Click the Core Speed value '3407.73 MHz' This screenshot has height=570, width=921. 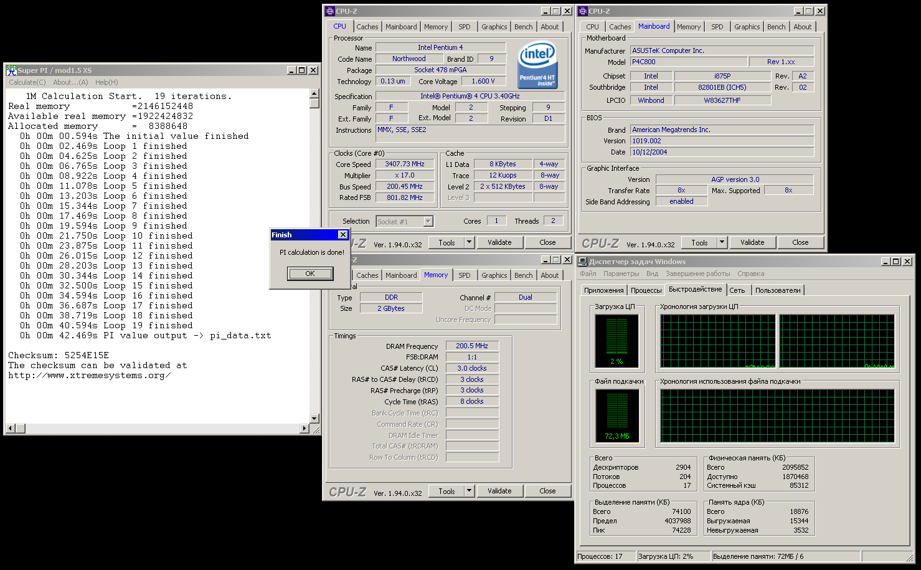pyautogui.click(x=405, y=164)
